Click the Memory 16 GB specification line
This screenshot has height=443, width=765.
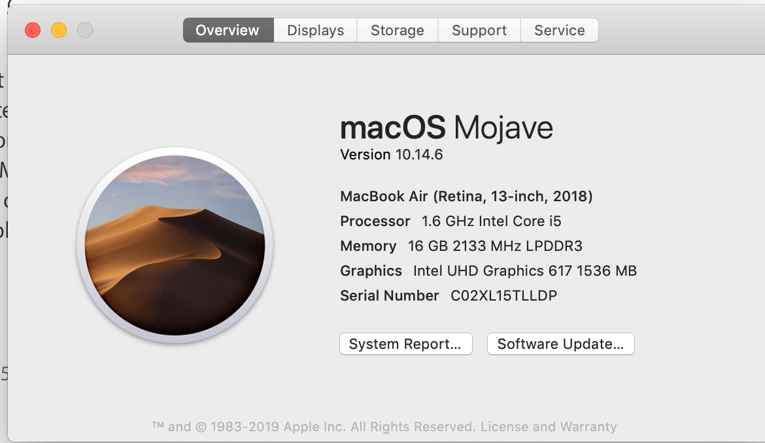461,246
